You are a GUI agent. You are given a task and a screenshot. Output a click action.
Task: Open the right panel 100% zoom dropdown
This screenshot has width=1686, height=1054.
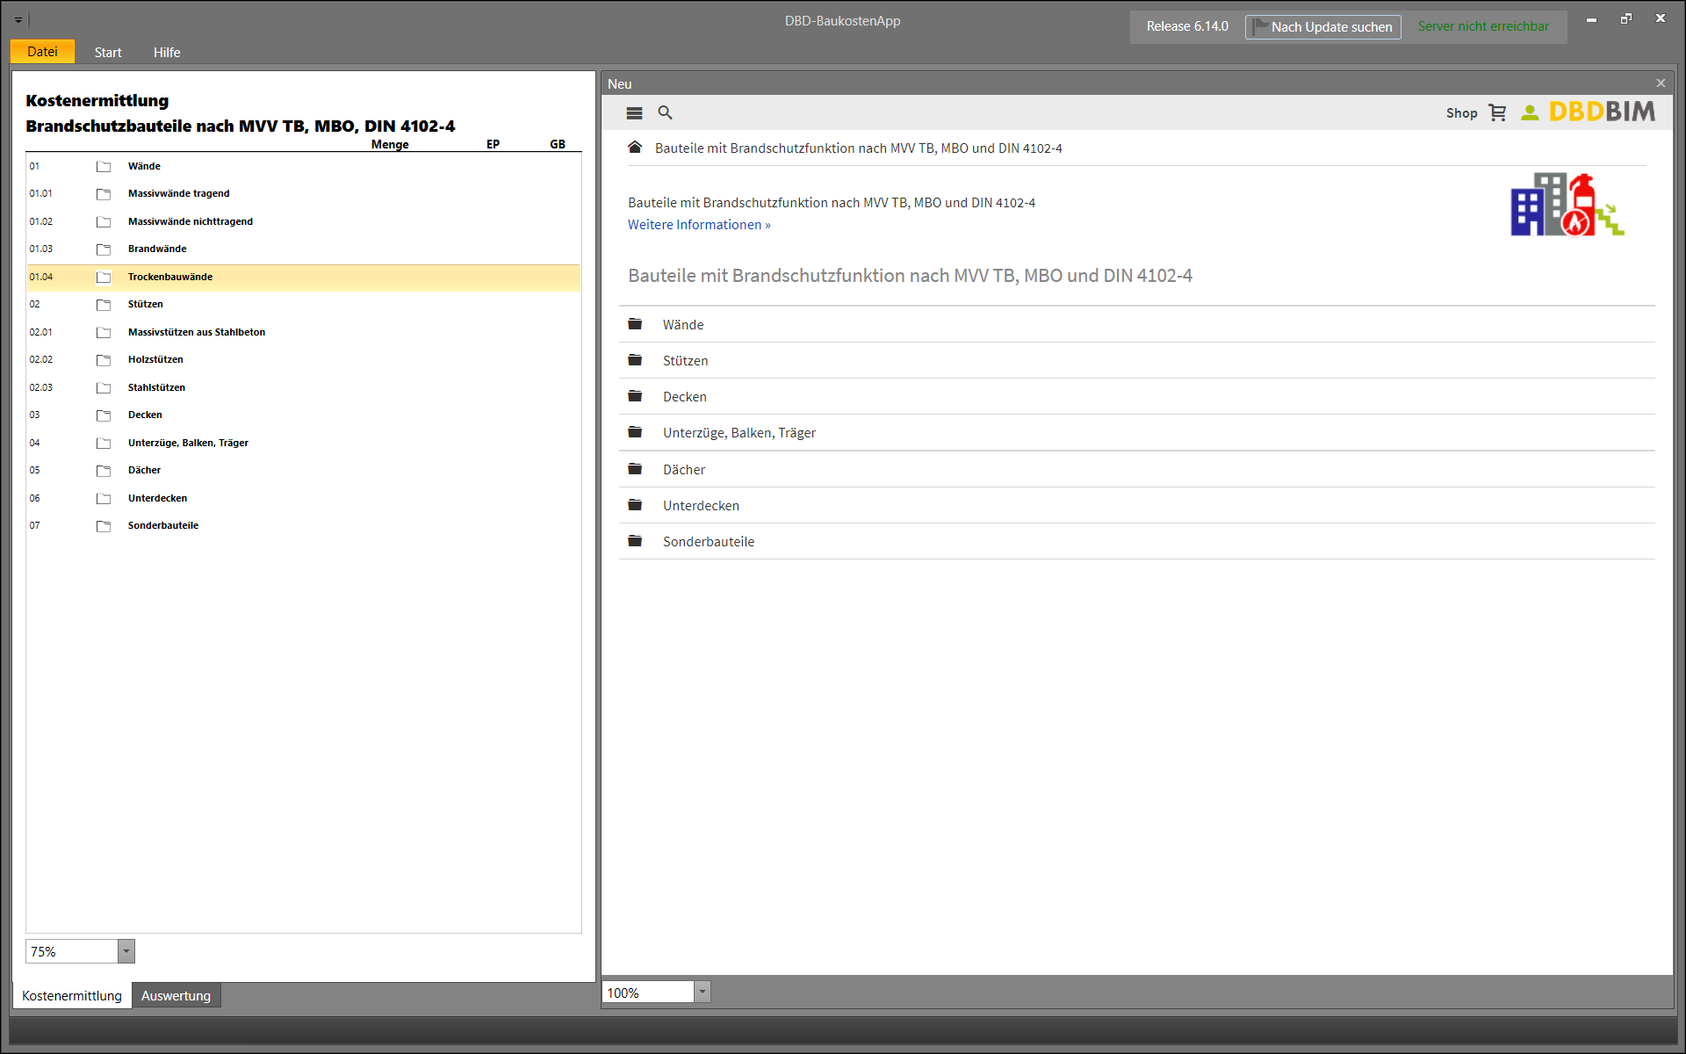click(x=702, y=993)
